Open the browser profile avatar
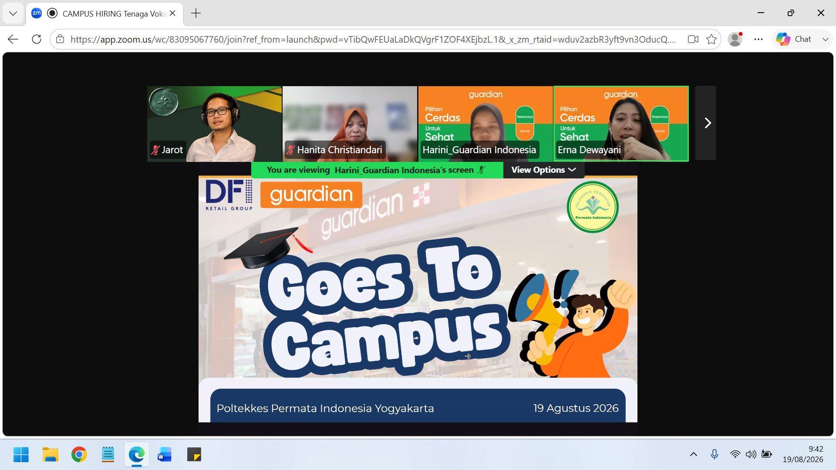Image resolution: width=836 pixels, height=470 pixels. coord(735,39)
